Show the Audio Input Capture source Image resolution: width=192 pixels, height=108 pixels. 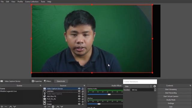click(x=79, y=94)
